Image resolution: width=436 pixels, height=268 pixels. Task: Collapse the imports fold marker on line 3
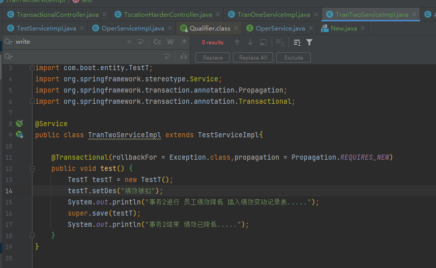pyautogui.click(x=32, y=68)
